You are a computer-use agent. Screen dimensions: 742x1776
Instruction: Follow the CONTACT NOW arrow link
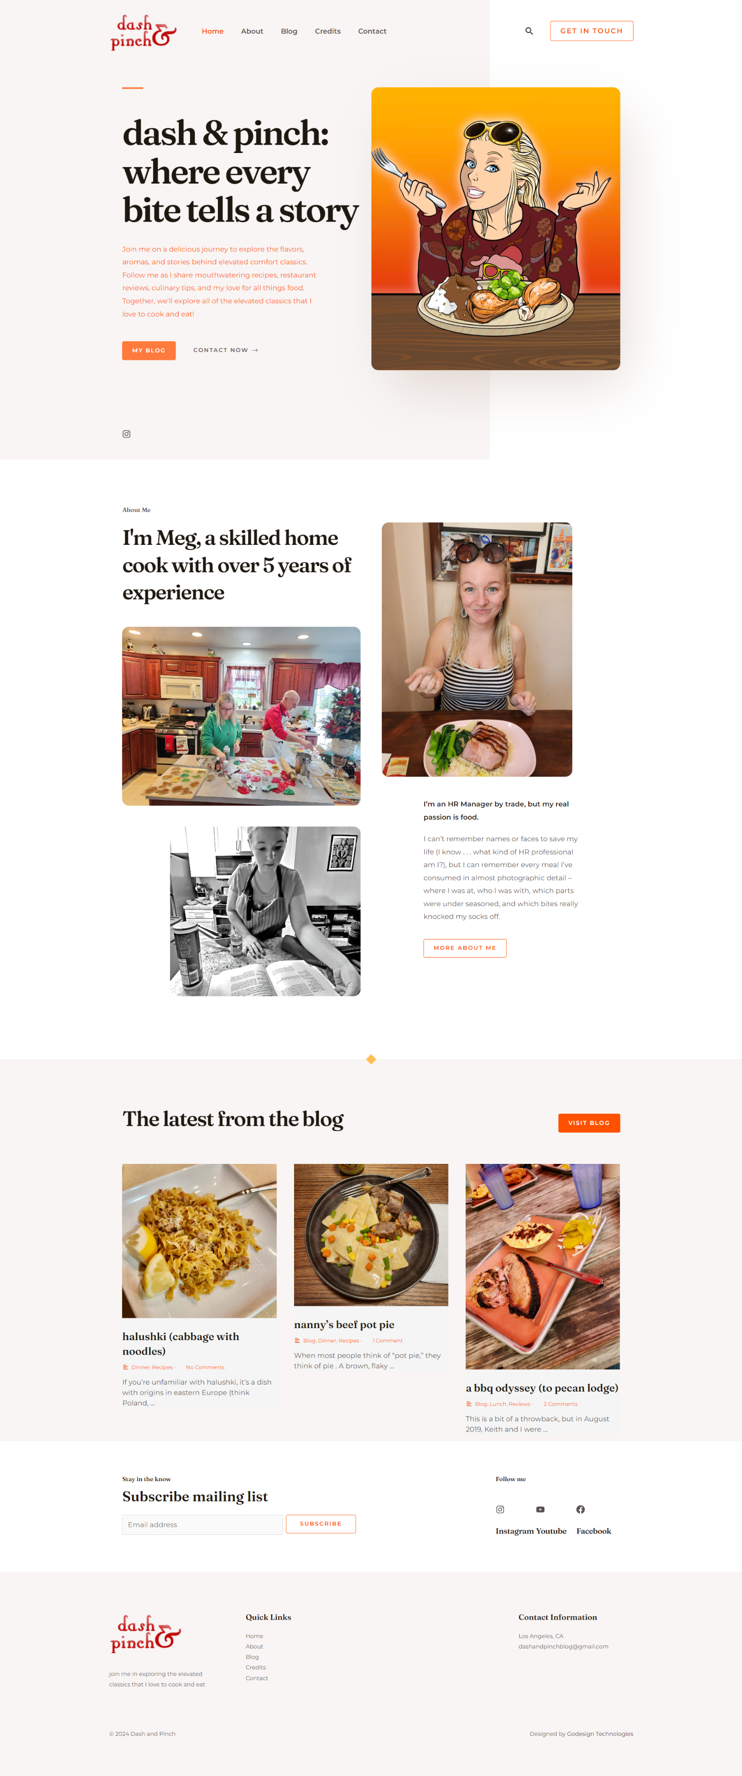click(x=225, y=350)
